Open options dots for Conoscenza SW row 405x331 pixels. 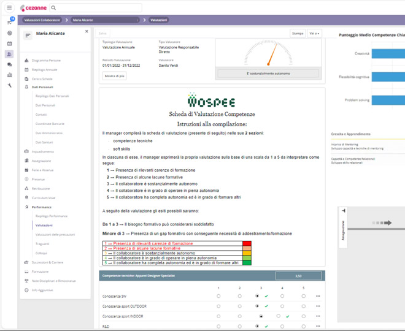318,296
